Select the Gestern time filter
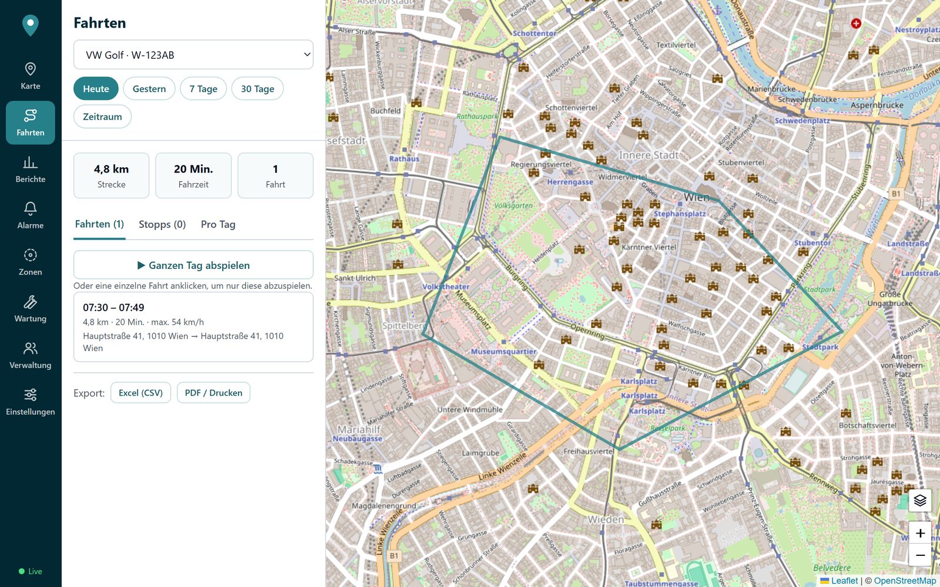 click(149, 89)
